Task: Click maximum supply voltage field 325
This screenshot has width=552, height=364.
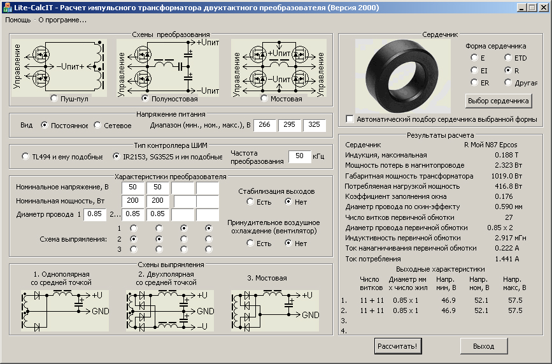Action: coord(314,125)
